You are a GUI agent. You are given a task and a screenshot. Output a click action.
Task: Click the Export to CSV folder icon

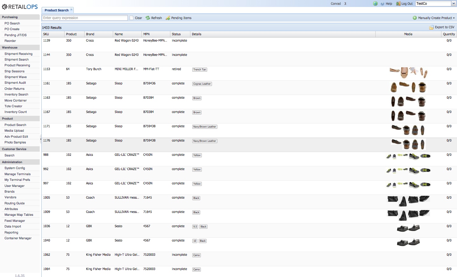(431, 27)
